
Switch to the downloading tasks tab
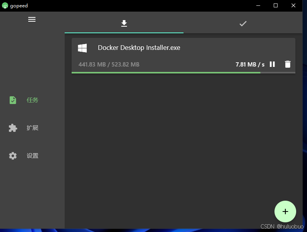124,23
